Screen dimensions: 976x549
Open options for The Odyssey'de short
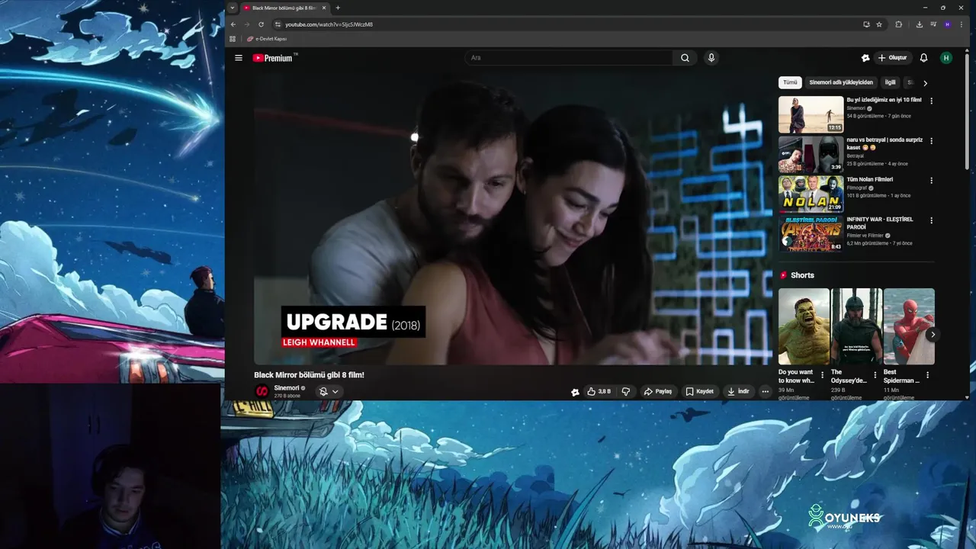click(875, 375)
